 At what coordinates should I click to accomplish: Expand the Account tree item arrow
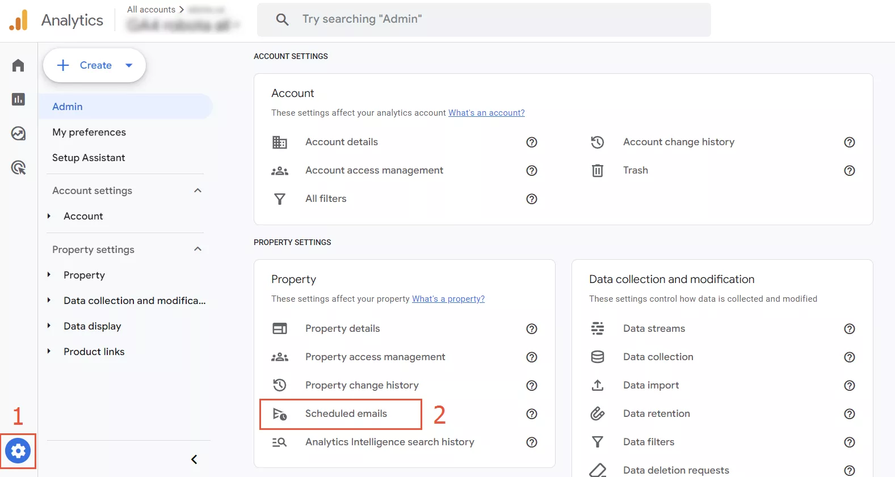pyautogui.click(x=49, y=216)
